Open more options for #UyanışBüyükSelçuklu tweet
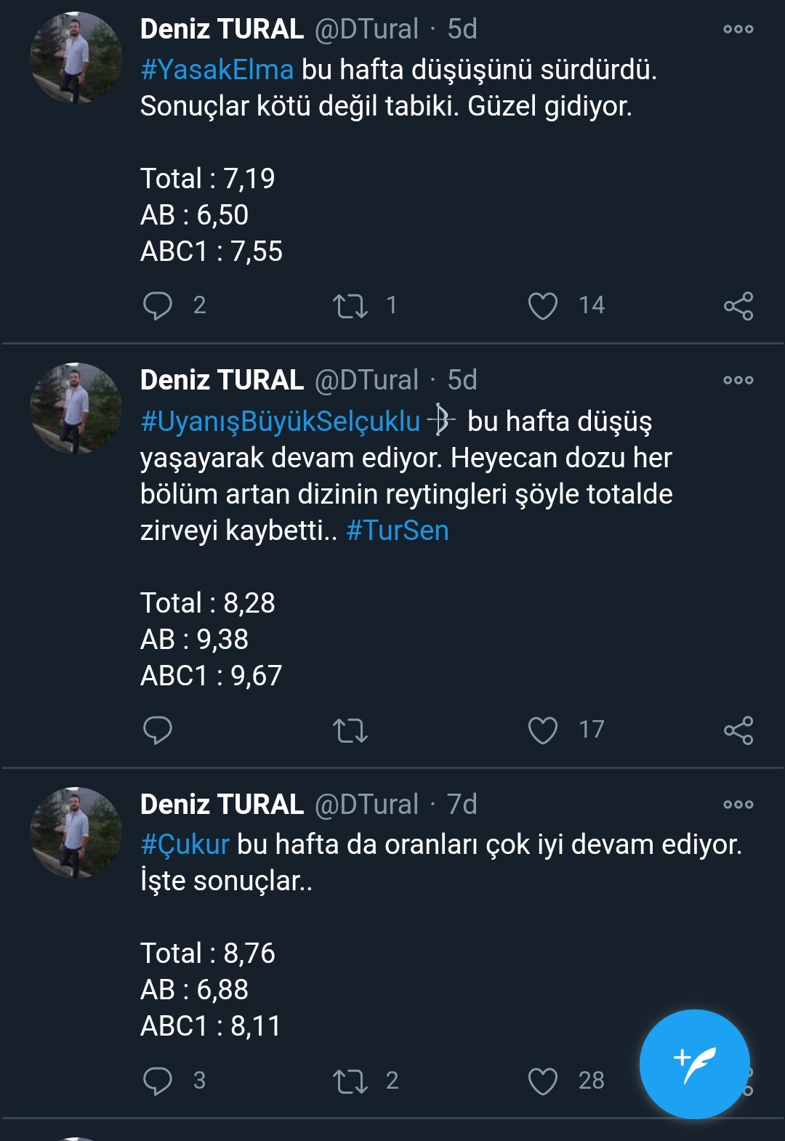The width and height of the screenshot is (785, 1141). 738,380
